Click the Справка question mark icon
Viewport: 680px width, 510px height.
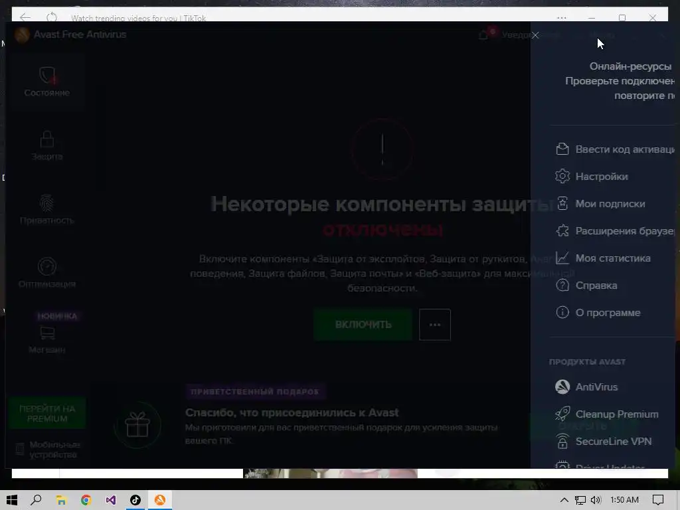pos(562,286)
